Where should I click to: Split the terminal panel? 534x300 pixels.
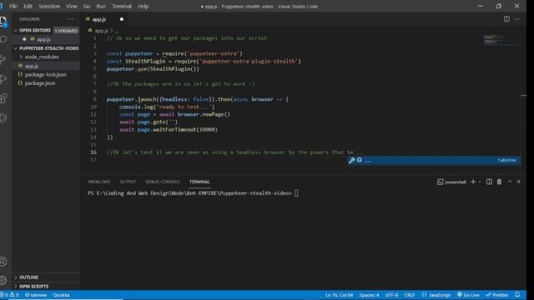(x=489, y=182)
